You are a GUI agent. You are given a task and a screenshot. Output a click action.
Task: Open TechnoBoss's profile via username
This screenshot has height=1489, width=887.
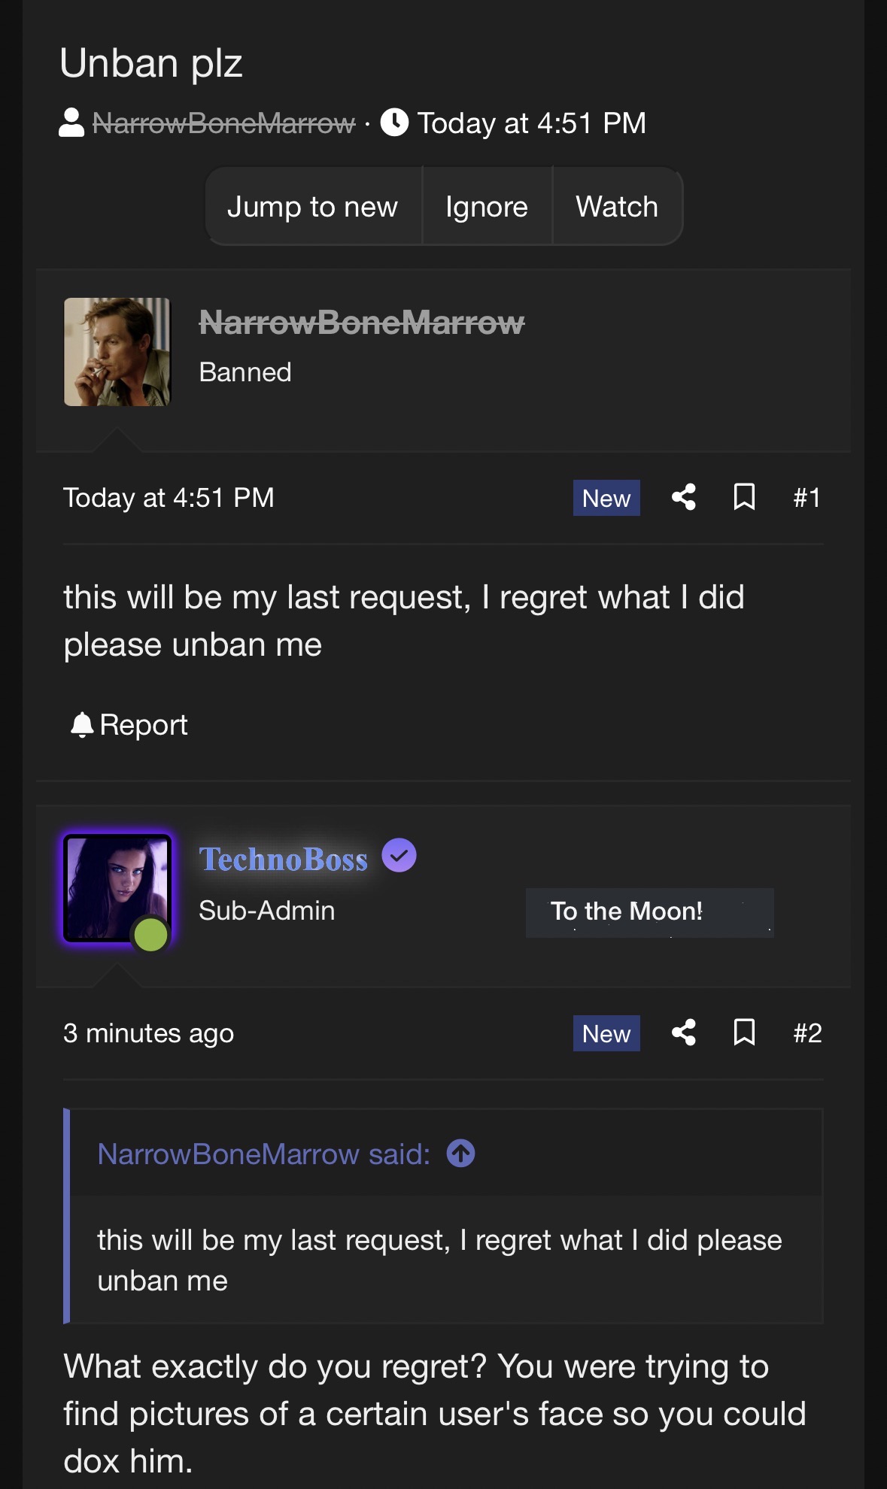tap(283, 860)
